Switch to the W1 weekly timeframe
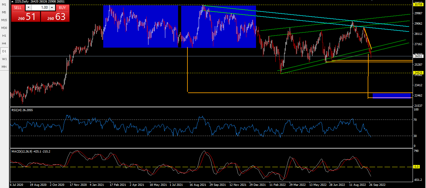The image size is (426, 188). click(x=4, y=59)
